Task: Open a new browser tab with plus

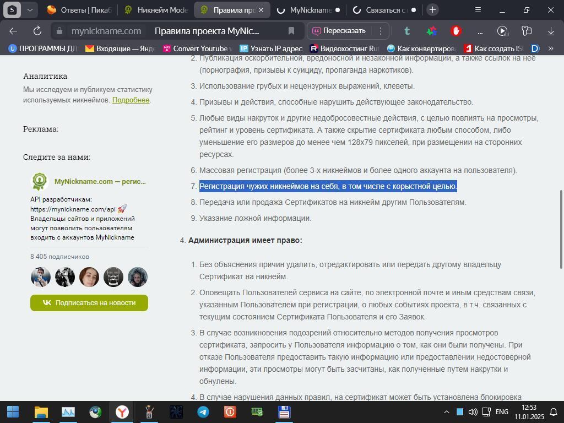Action: 433,10
